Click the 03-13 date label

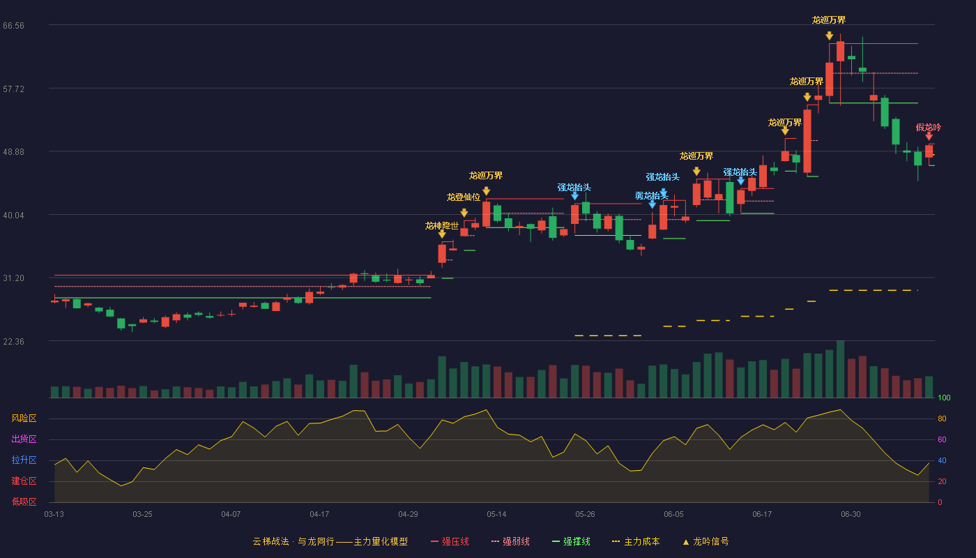click(54, 514)
